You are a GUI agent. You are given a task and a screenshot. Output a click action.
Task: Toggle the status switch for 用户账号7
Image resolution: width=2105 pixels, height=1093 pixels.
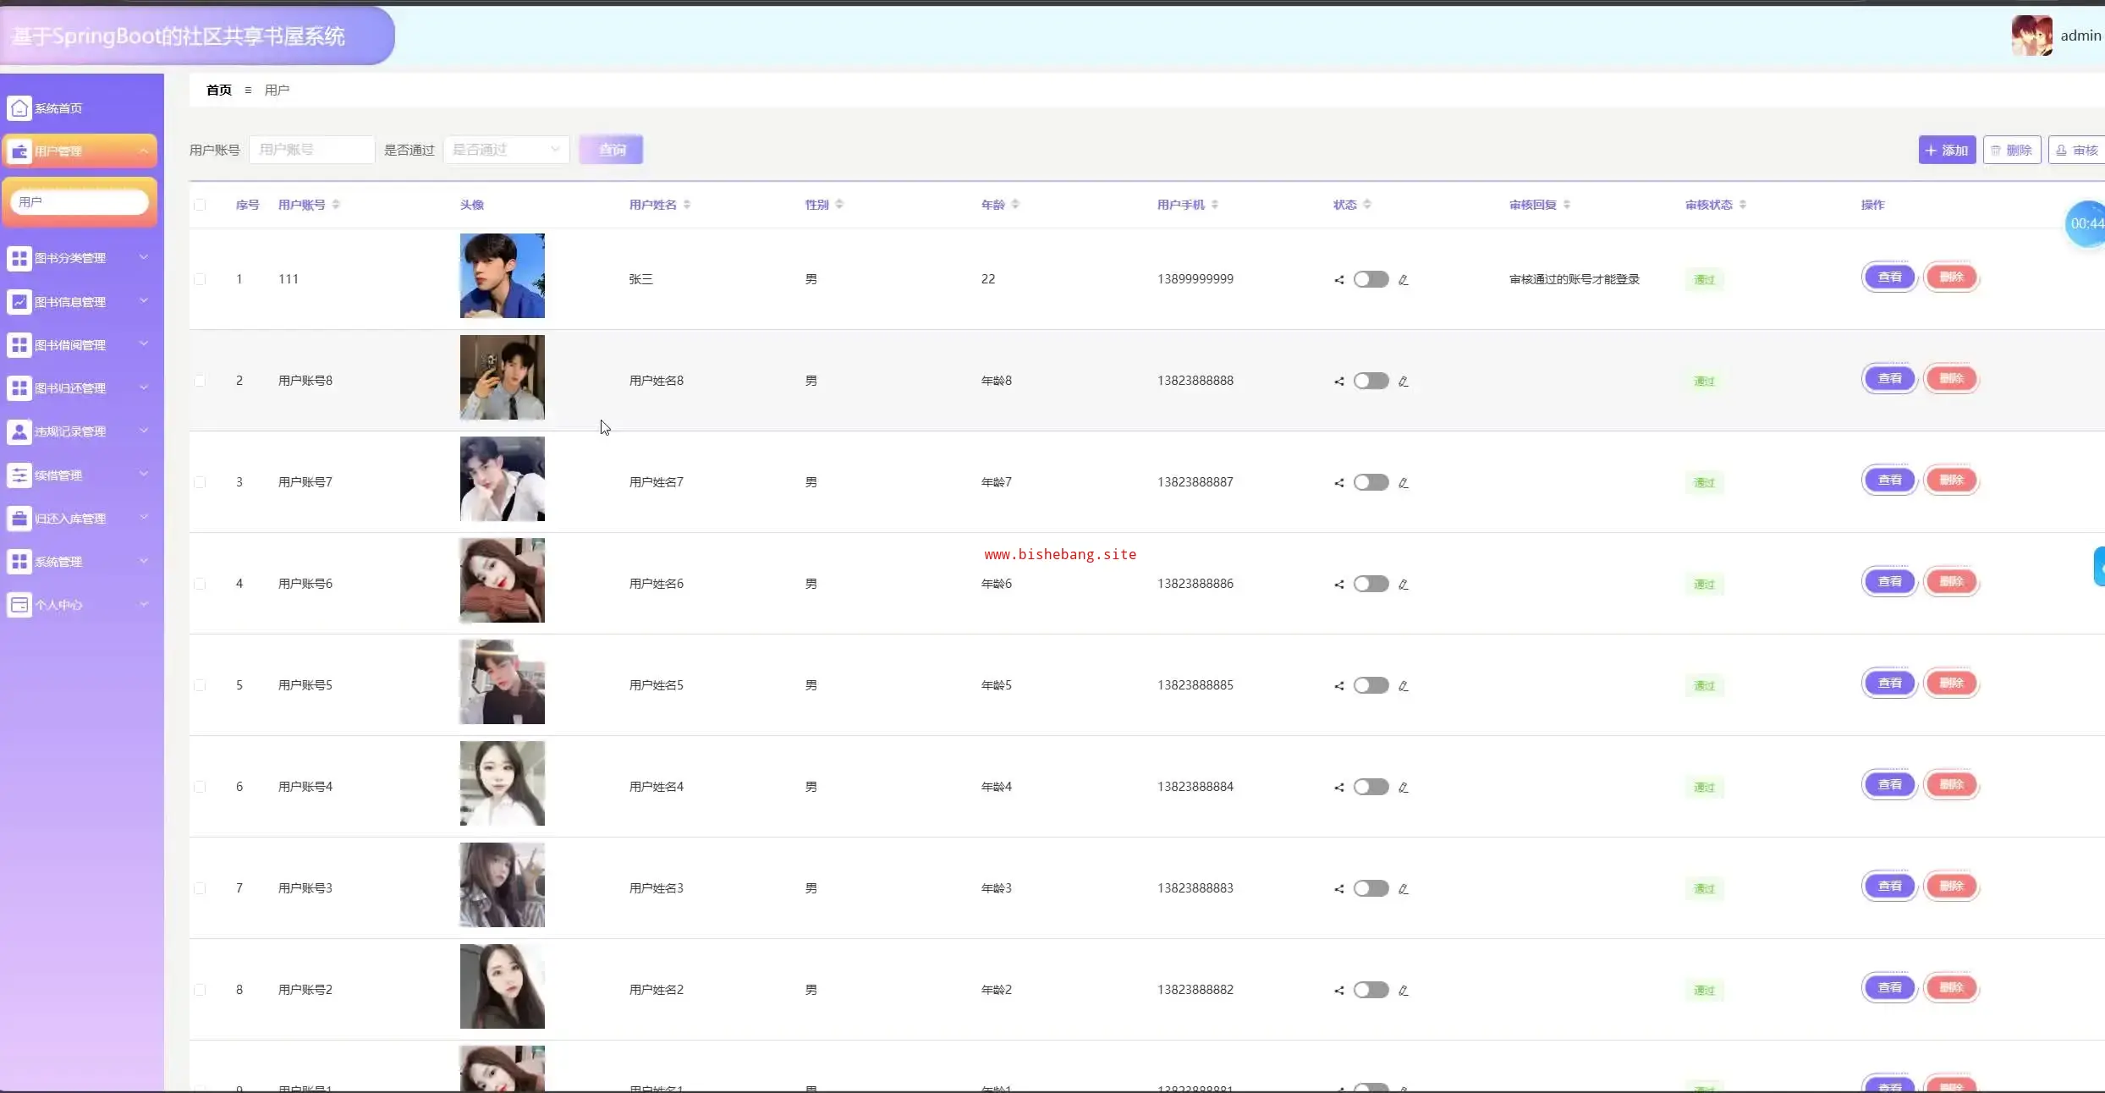pos(1371,482)
